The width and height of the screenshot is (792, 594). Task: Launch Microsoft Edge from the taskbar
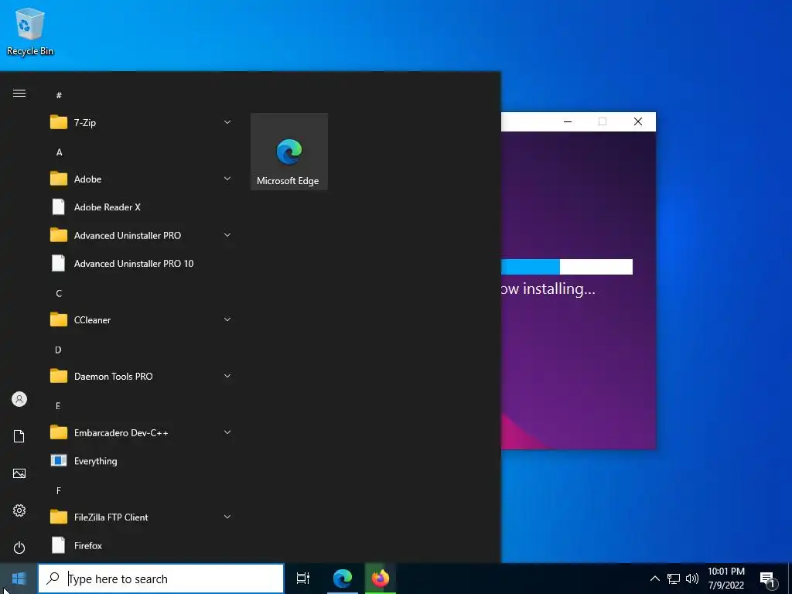tap(342, 579)
